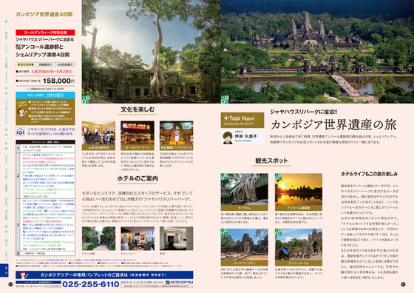The height and width of the screenshot is (293, 414).
Task: Click the heritage badge on the large aerial Angkor Wat photo
Action: tap(225, 99)
